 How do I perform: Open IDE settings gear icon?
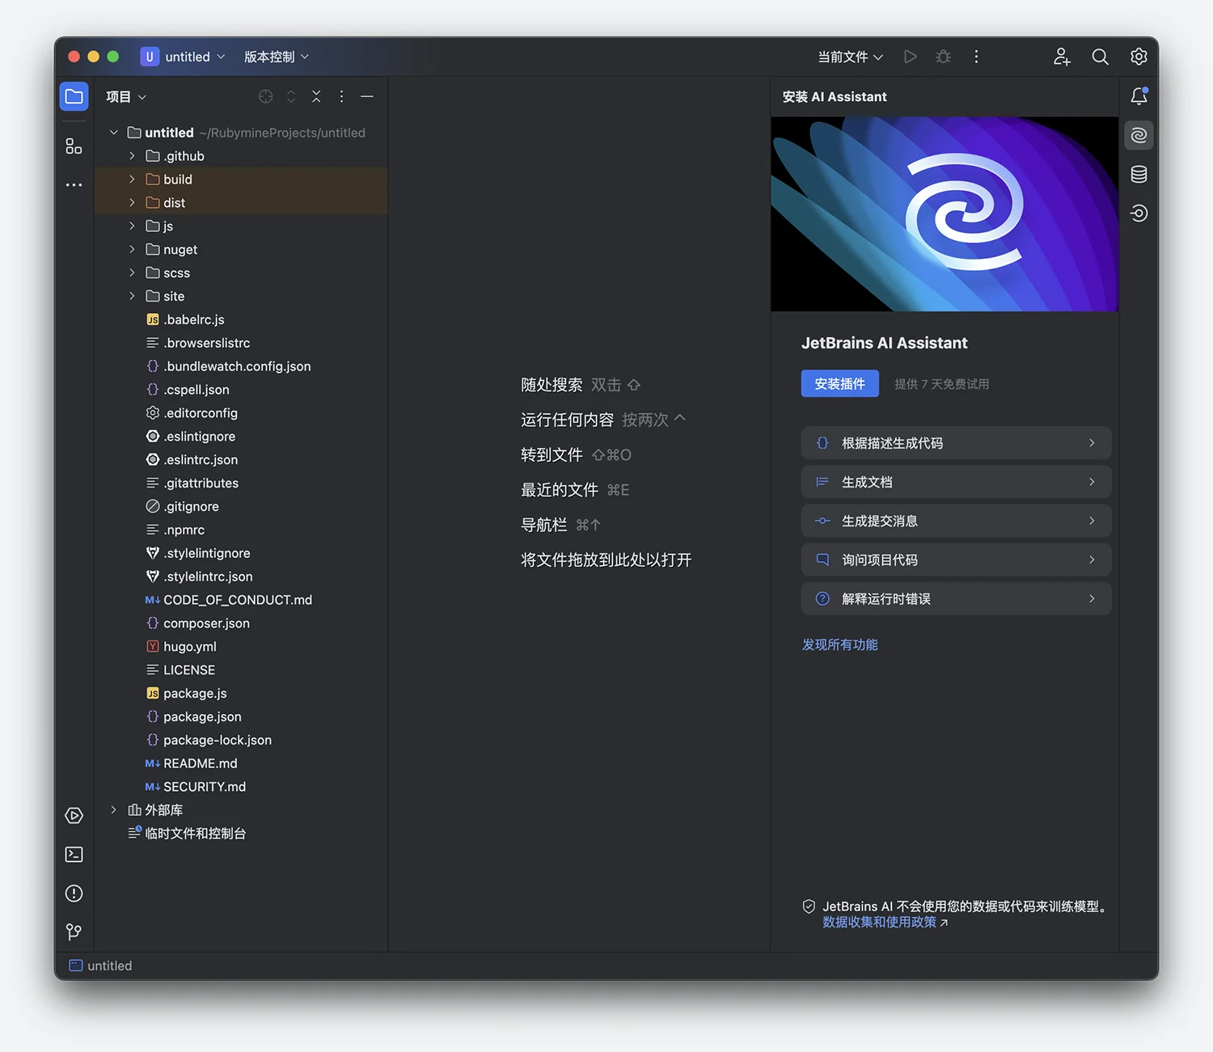tap(1139, 57)
